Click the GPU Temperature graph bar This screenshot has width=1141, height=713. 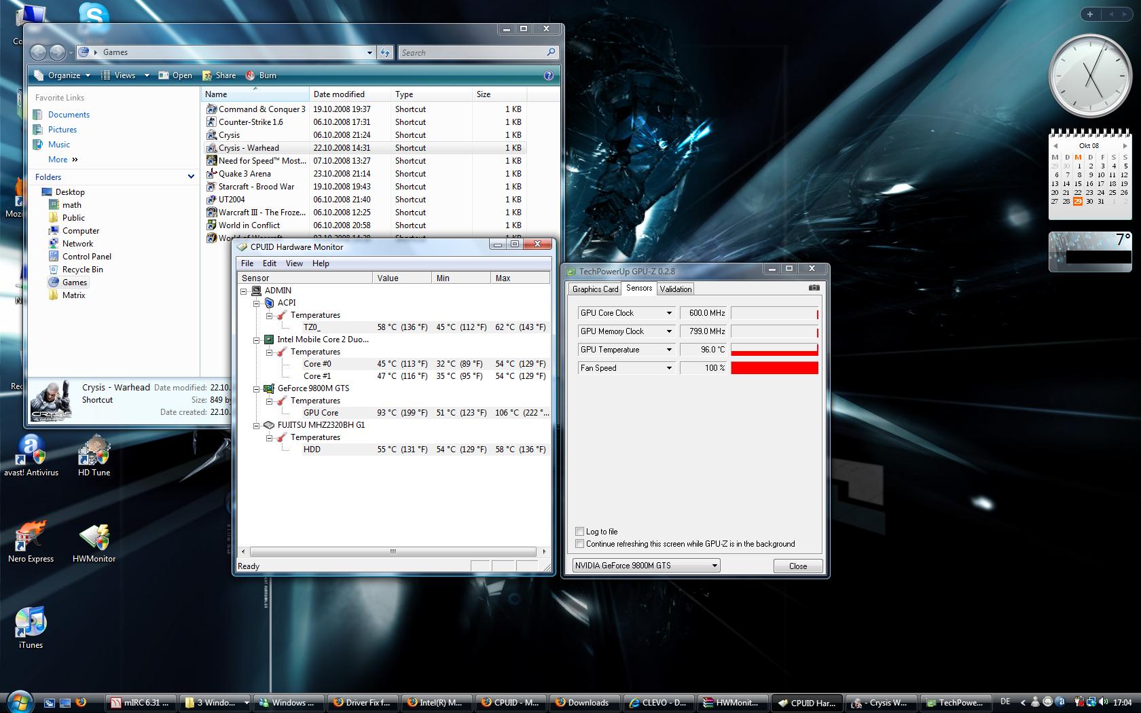(x=774, y=350)
